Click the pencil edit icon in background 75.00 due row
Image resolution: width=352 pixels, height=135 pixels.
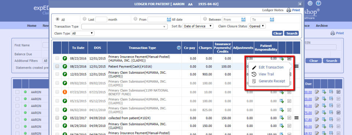pyautogui.click(x=317, y=113)
